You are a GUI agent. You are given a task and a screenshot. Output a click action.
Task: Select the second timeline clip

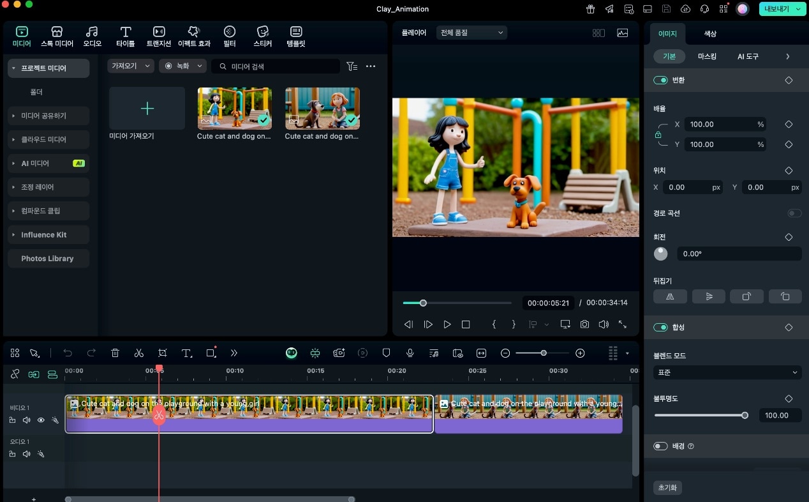coord(528,414)
